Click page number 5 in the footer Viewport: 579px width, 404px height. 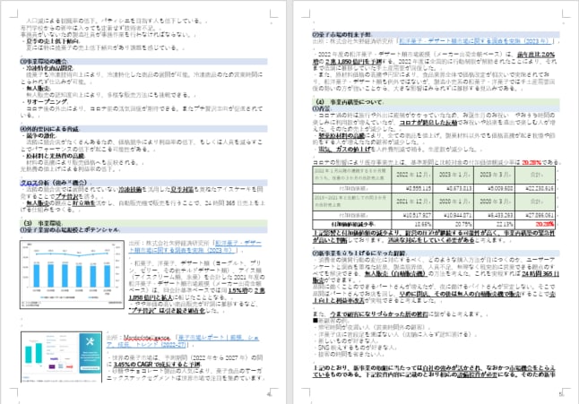click(560, 394)
